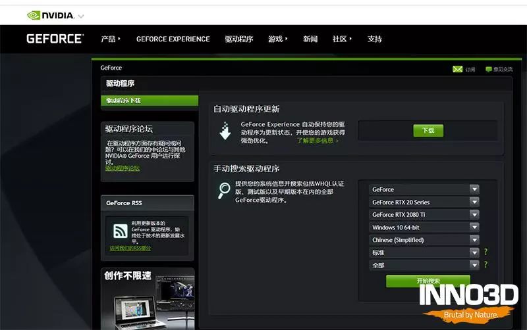Screen dimensions: 527x330
Task: Click the 创作不限速 banner image
Action: (x=148, y=299)
